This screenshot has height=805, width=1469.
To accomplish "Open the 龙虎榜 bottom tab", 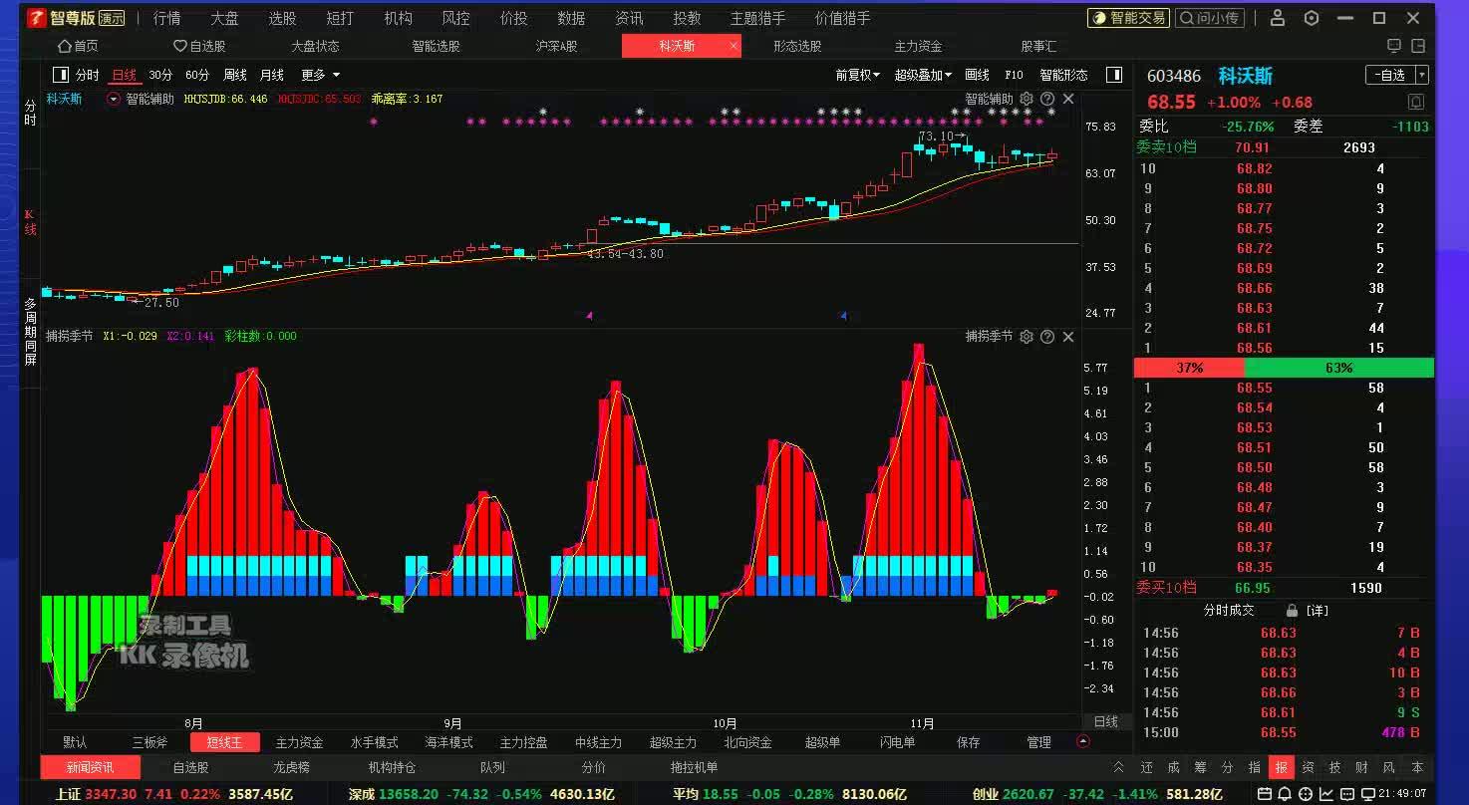I will (291, 767).
